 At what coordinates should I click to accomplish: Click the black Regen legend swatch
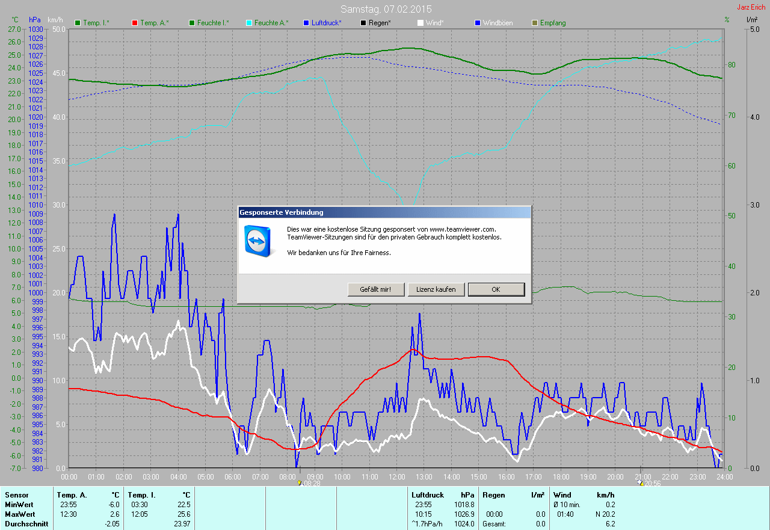[x=363, y=23]
